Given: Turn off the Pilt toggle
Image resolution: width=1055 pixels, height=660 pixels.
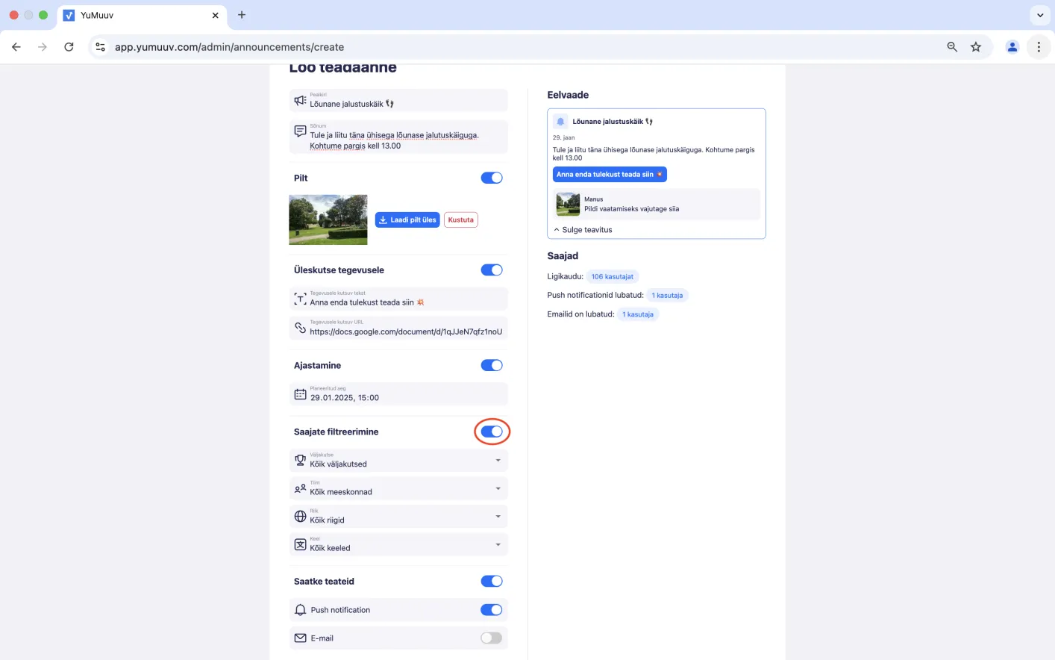Looking at the screenshot, I should click(x=492, y=178).
